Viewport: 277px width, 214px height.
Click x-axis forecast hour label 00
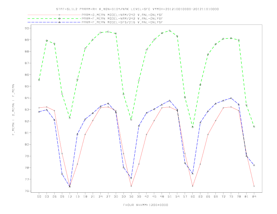(39, 197)
